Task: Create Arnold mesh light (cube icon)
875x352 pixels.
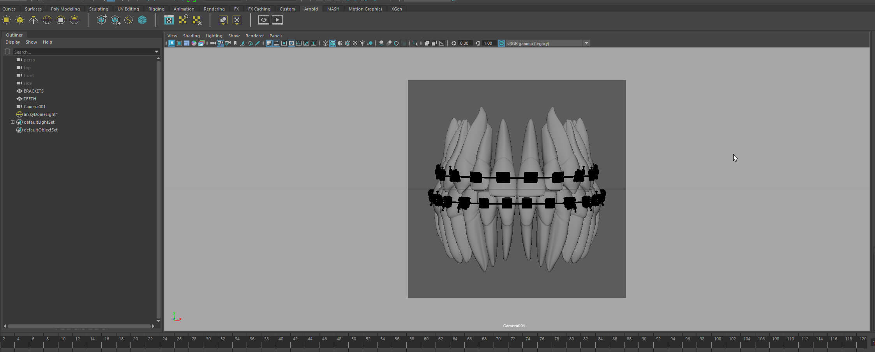Action: click(20, 20)
